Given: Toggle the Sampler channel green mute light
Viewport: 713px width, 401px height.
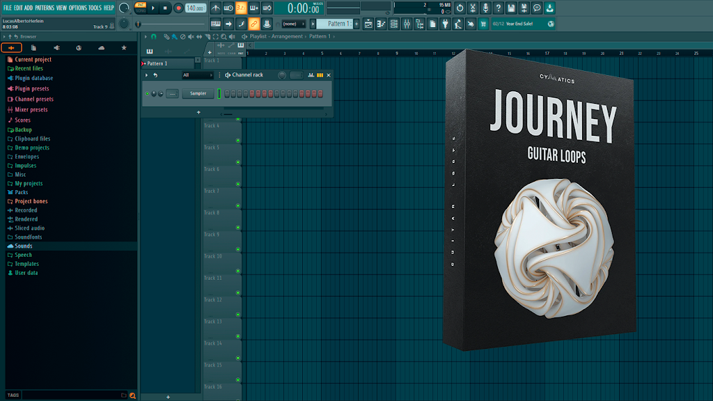Looking at the screenshot, I should 148,94.
